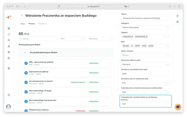Go back using the arrow beside process title
This screenshot has width=187, height=117.
pyautogui.click(x=22, y=16)
